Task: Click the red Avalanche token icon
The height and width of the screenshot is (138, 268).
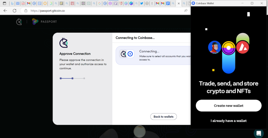Action: 243,47
